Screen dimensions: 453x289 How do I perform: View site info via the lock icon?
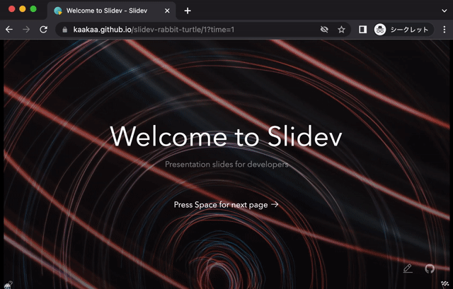click(64, 30)
